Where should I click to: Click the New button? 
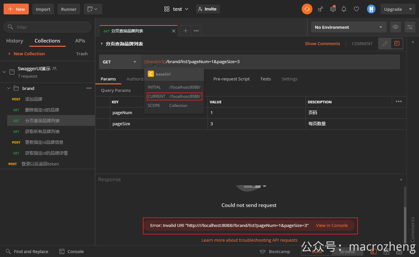[16, 9]
